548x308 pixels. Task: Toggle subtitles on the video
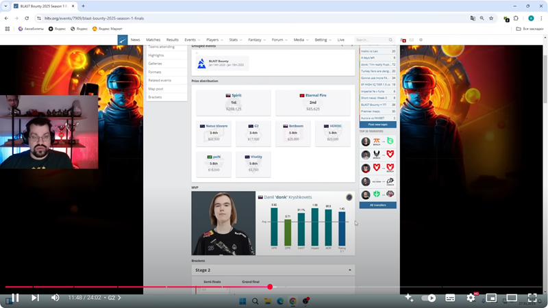450,298
